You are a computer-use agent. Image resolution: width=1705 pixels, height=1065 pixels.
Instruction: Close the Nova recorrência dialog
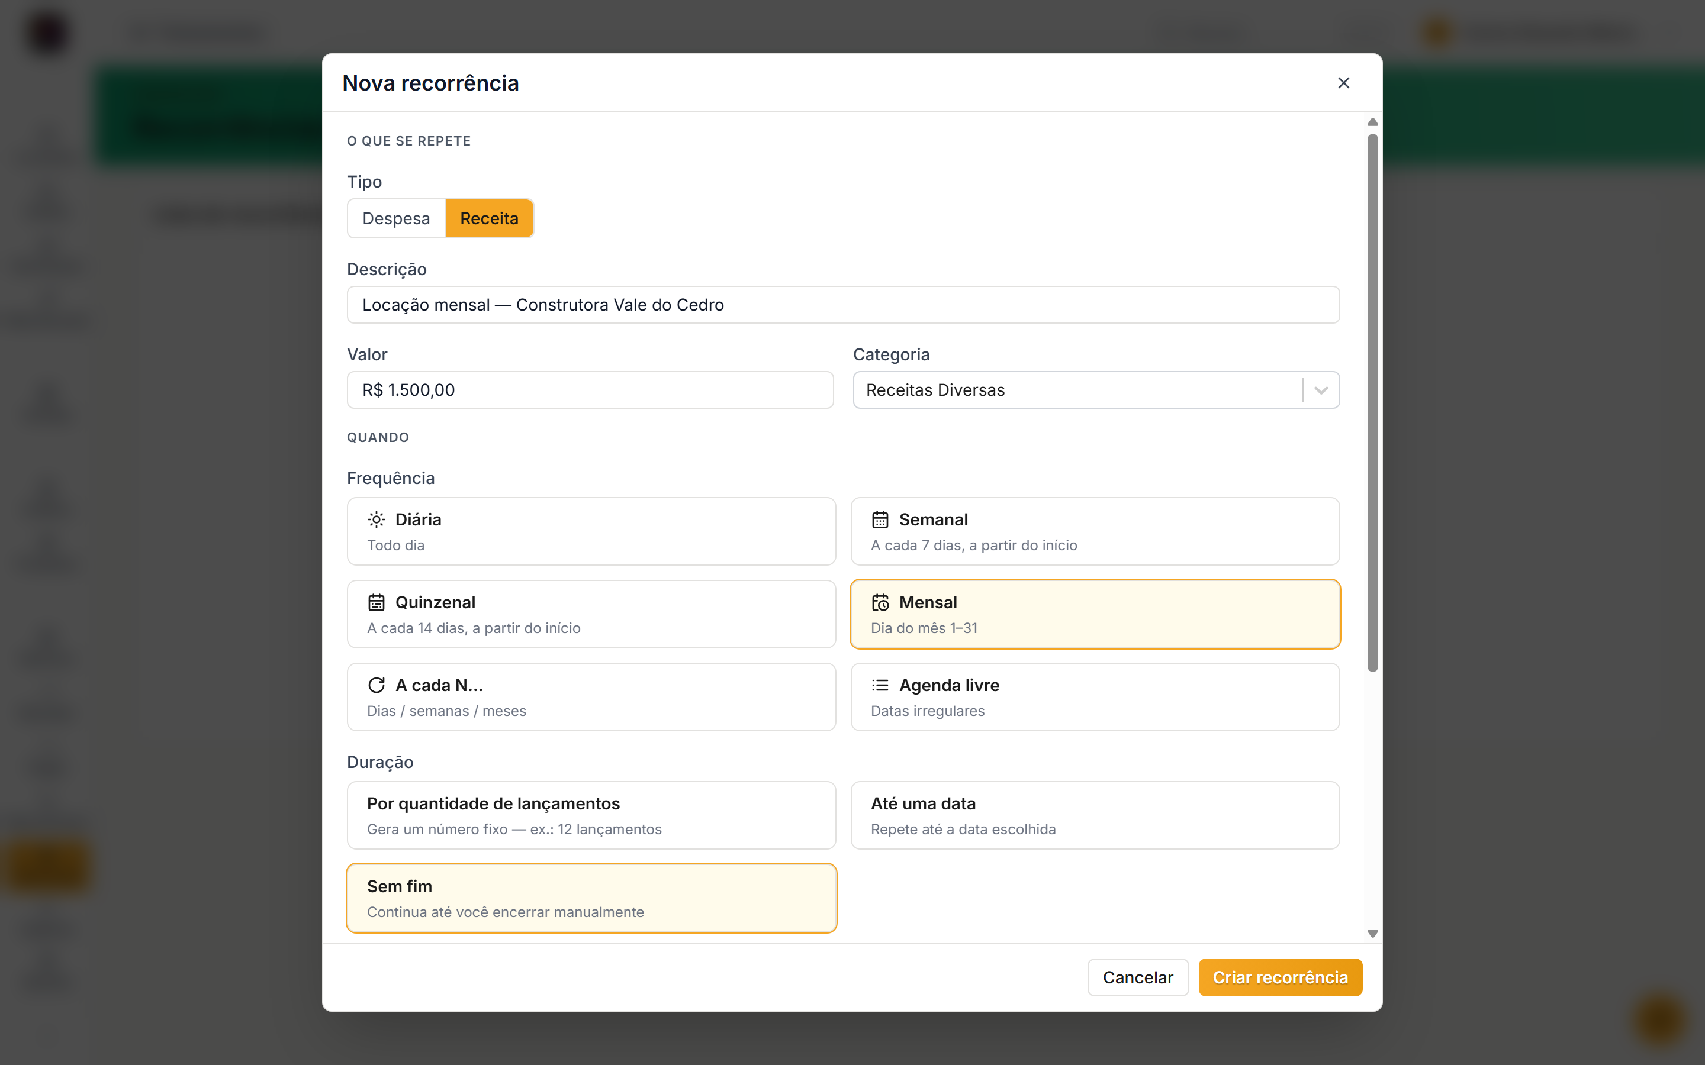[x=1343, y=83]
